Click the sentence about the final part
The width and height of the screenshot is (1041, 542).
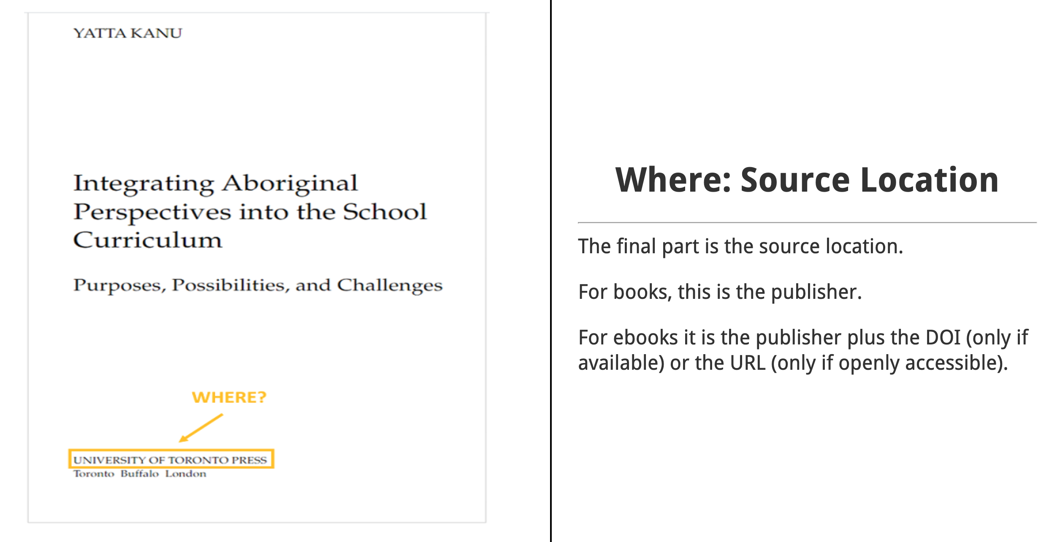[x=740, y=246]
